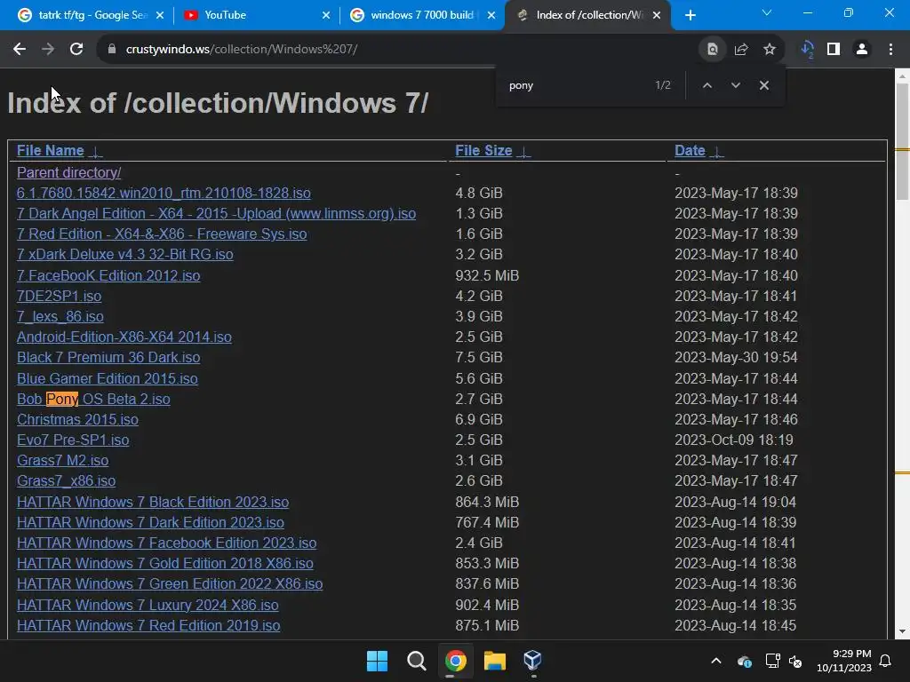Click the page vertical scrollbar thumb
The height and width of the screenshot is (682, 910).
pos(903,141)
